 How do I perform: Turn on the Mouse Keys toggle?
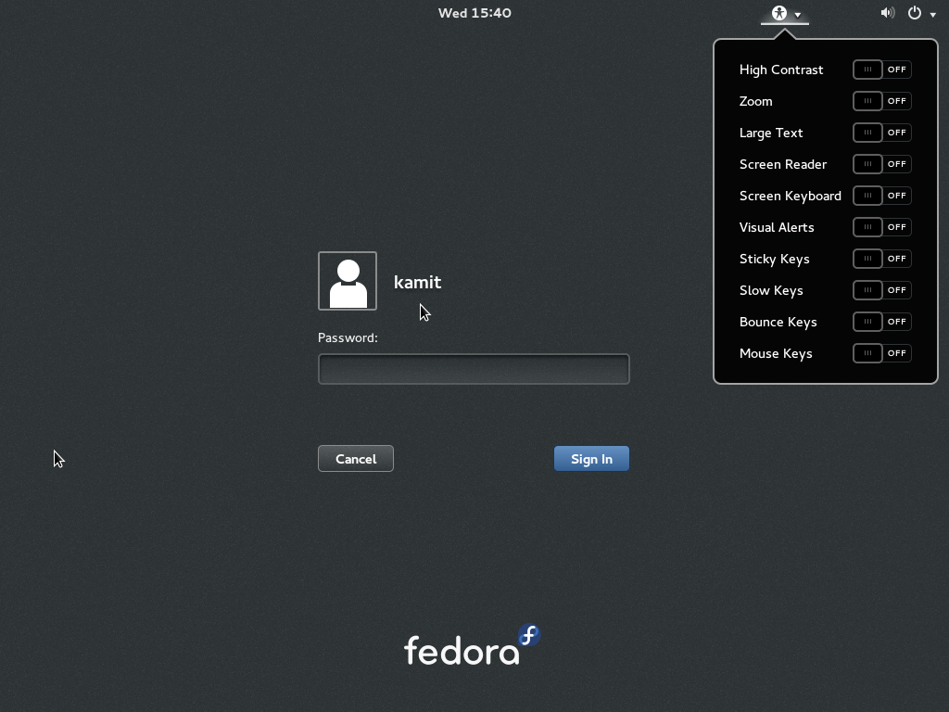tap(881, 353)
